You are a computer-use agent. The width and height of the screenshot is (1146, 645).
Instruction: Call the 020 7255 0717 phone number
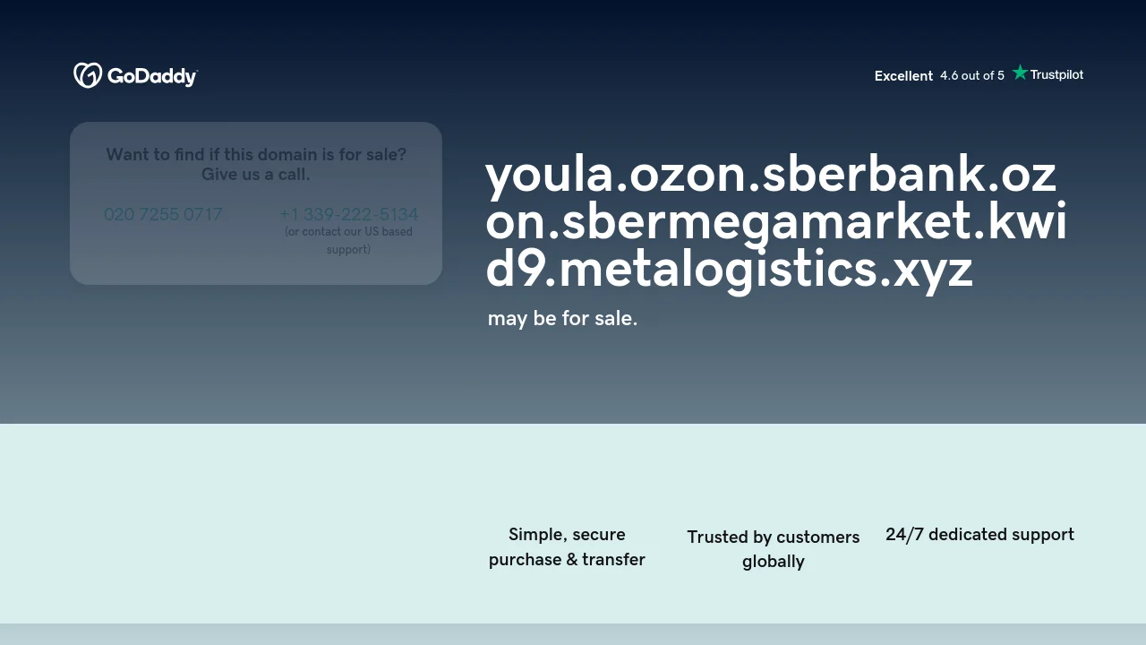[x=163, y=214]
